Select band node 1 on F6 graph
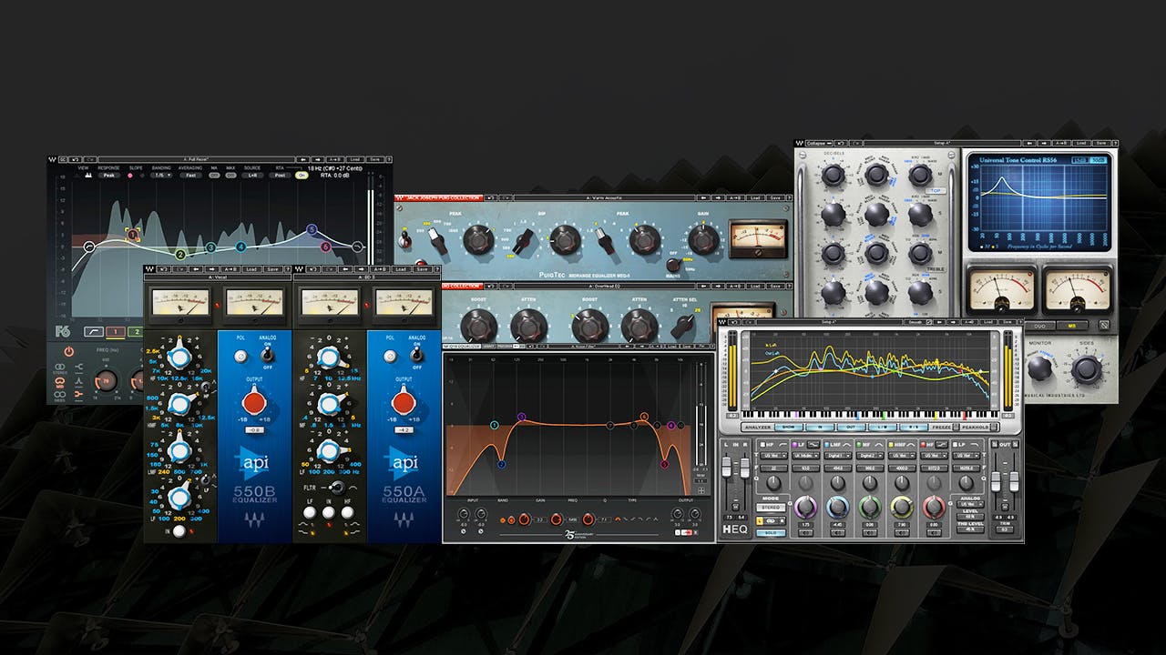This screenshot has width=1166, height=655. (x=132, y=235)
